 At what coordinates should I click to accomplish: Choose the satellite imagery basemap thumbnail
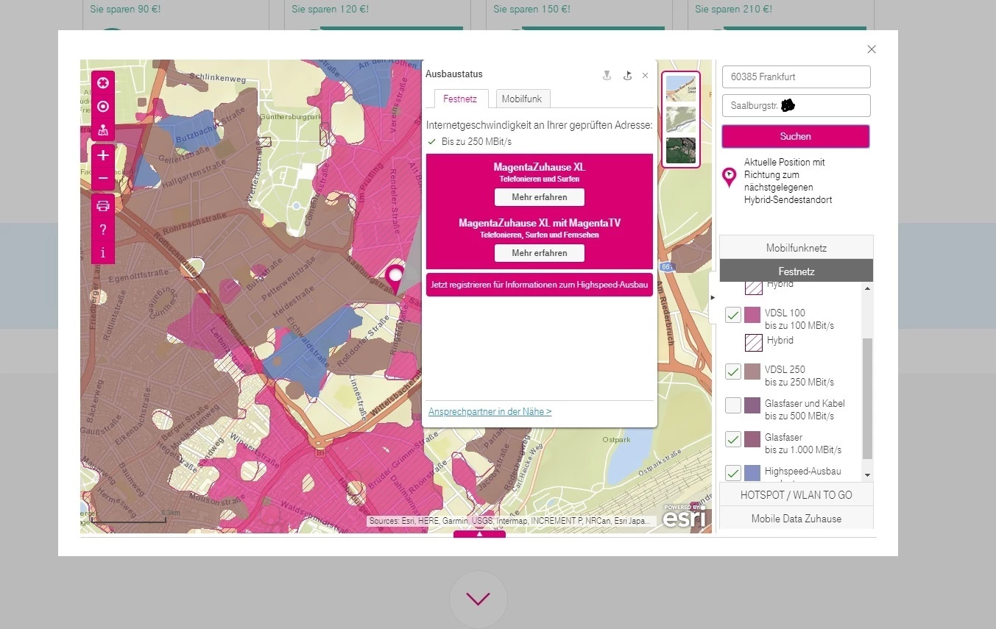tap(680, 151)
